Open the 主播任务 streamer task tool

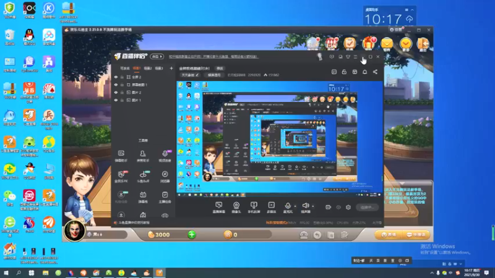pyautogui.click(x=165, y=197)
